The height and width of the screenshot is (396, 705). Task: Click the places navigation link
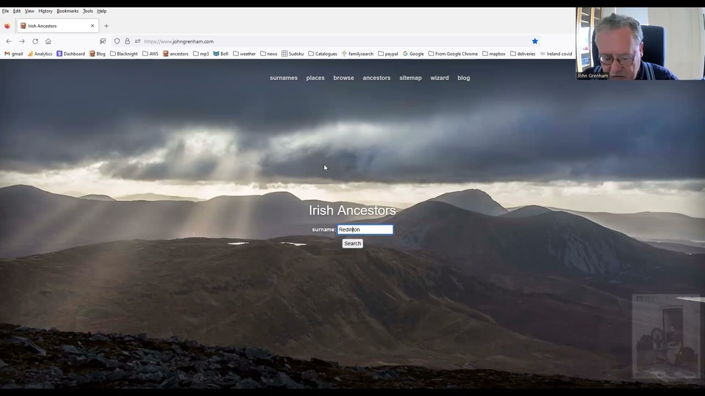point(316,78)
